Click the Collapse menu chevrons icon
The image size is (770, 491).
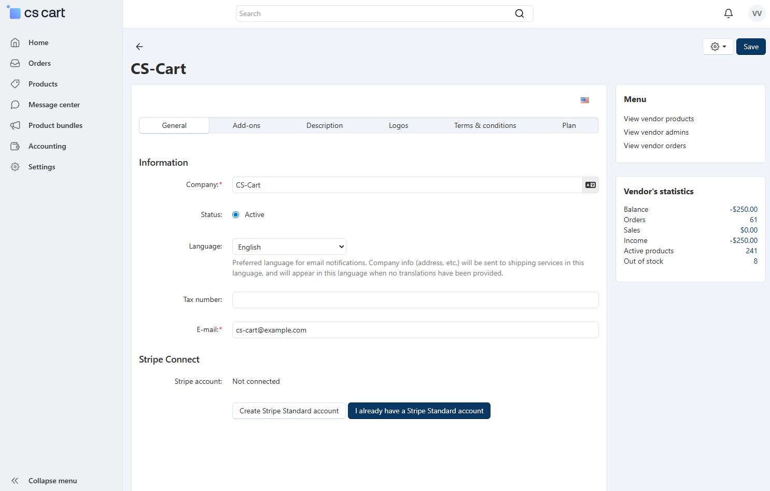tap(15, 481)
